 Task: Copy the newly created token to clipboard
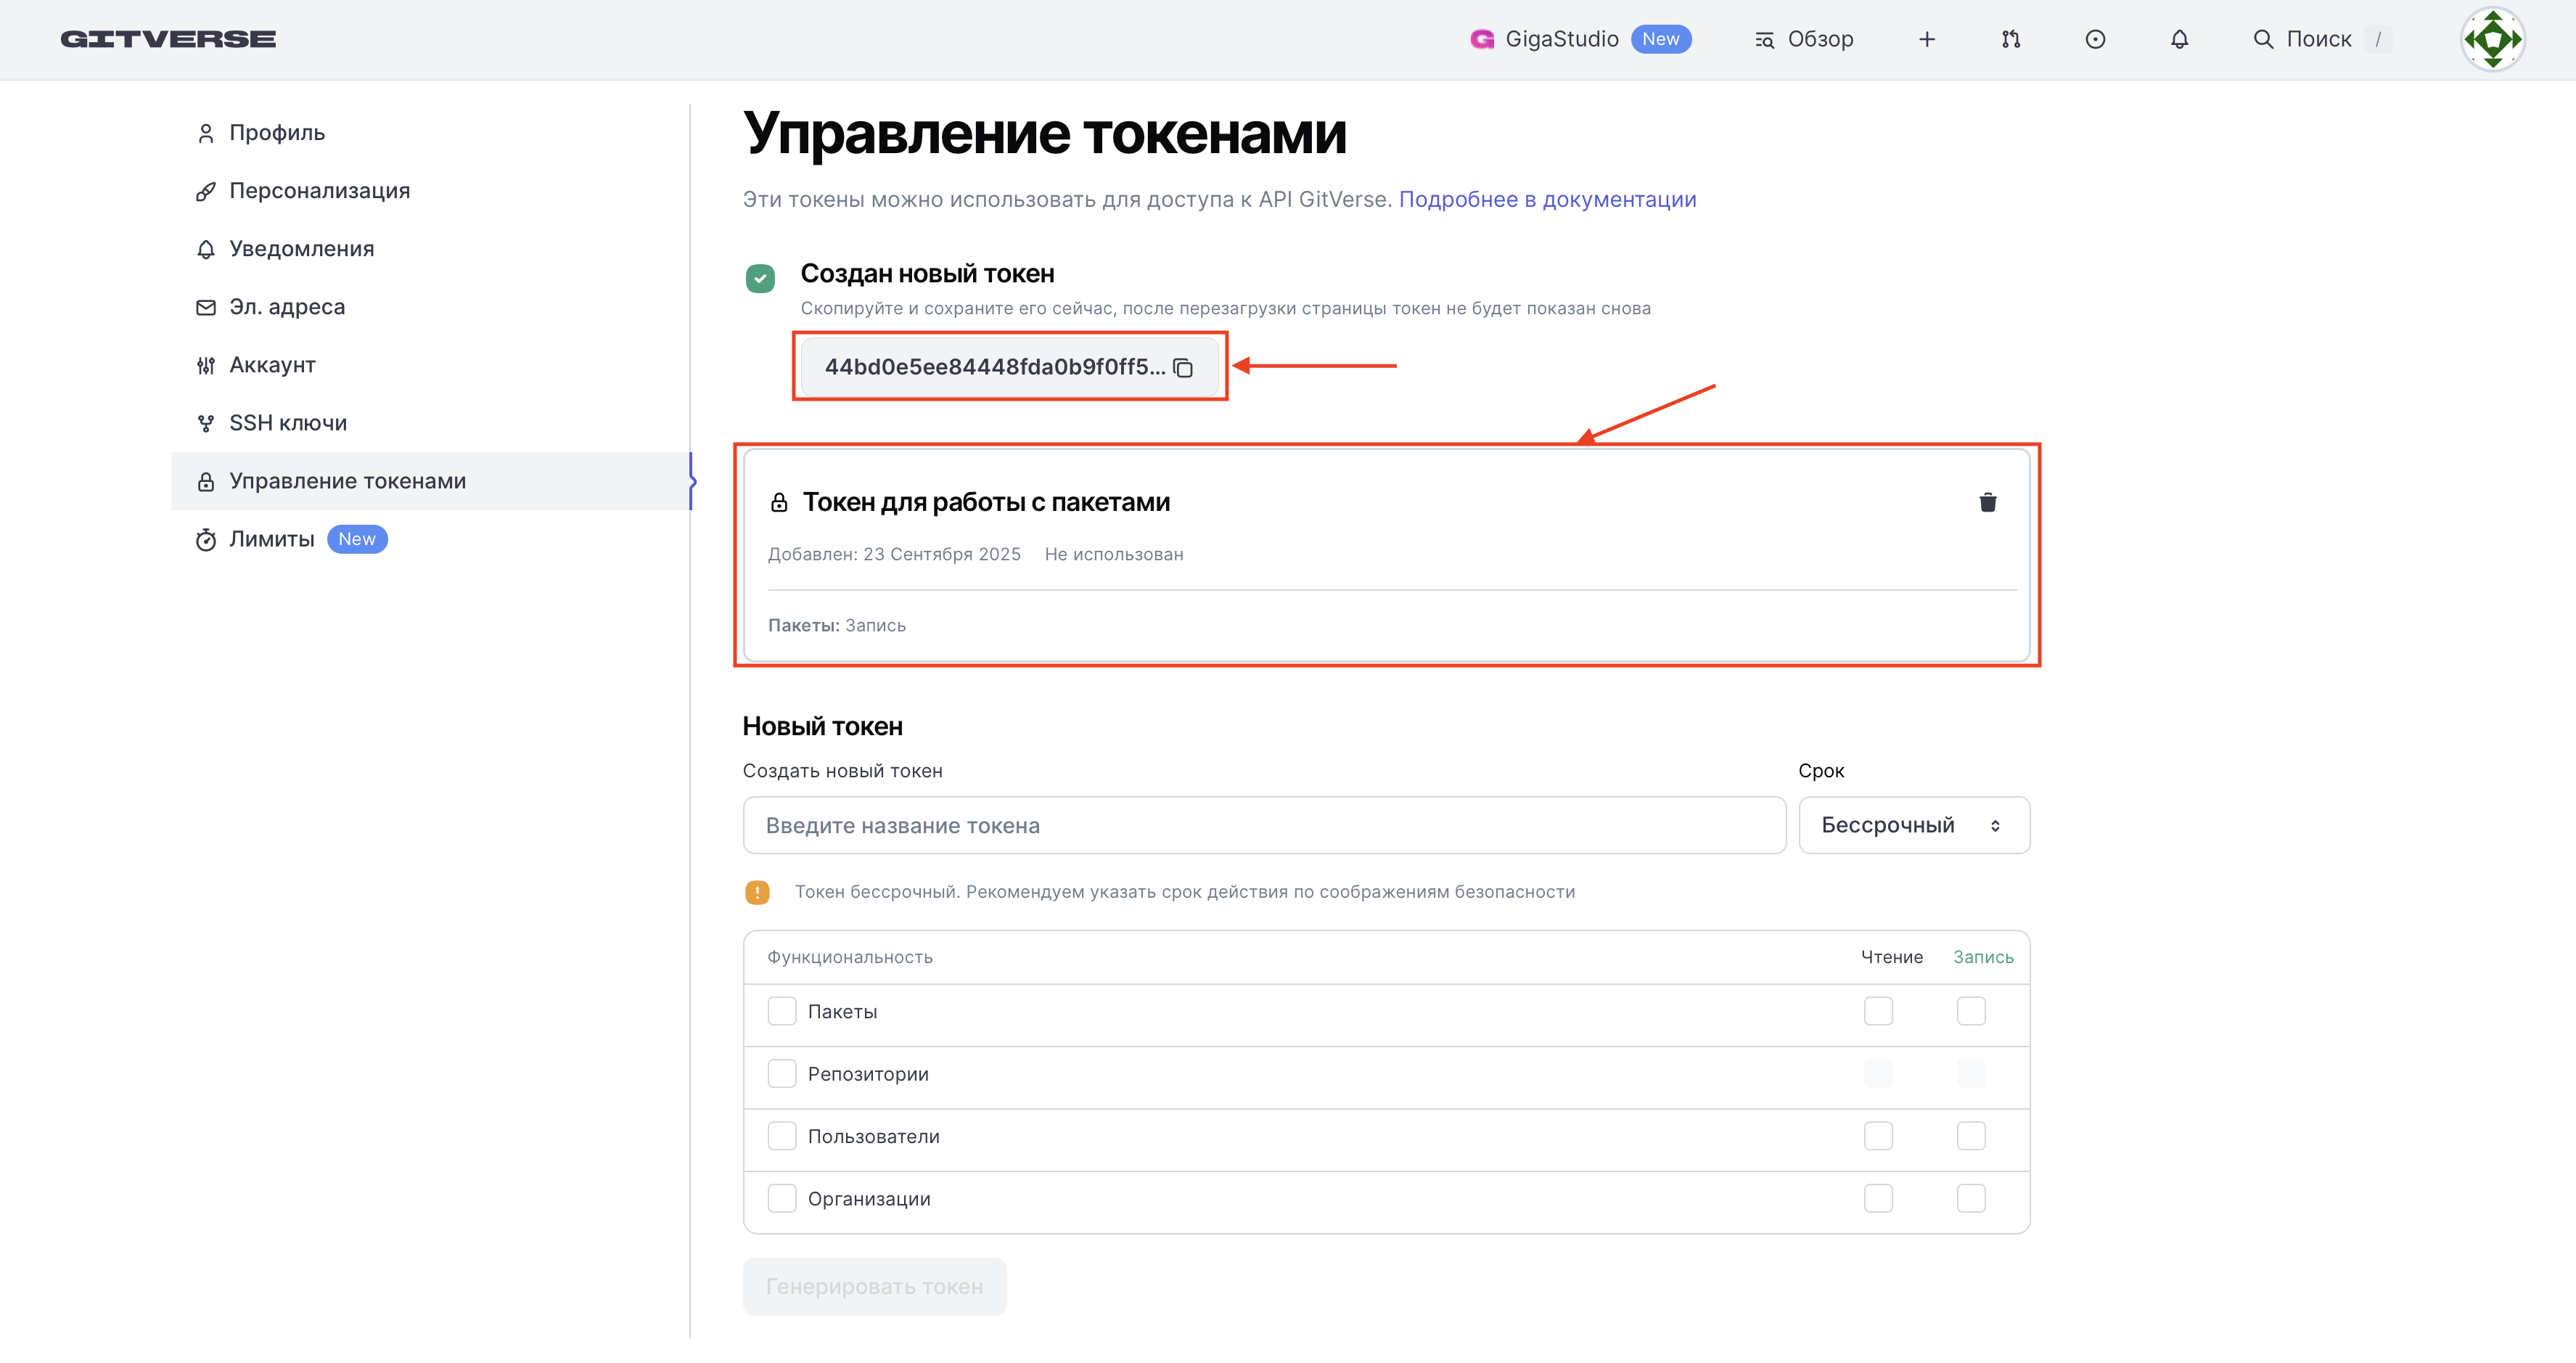point(1183,368)
